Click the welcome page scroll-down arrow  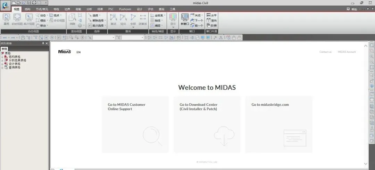pos(366,164)
